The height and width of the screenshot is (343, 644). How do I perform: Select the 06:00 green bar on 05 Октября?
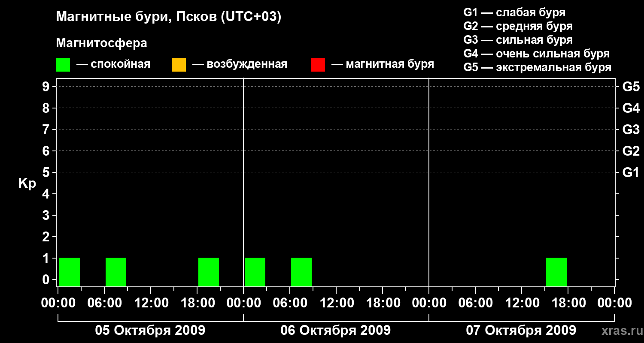[x=116, y=272]
